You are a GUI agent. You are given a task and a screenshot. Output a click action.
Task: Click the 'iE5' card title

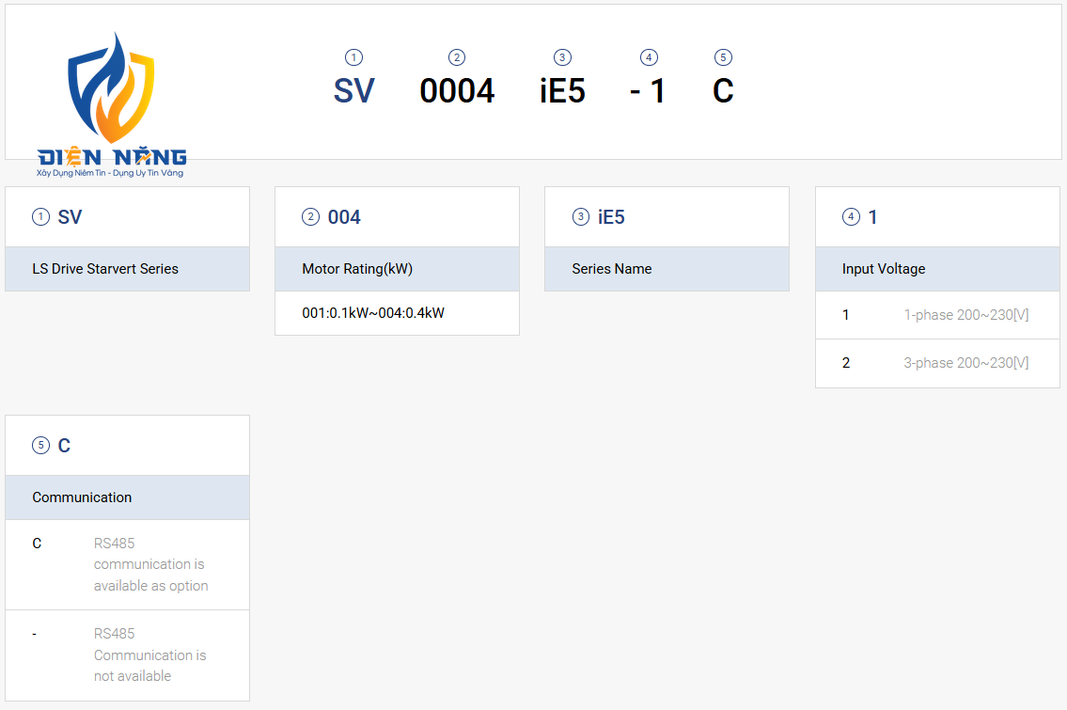(611, 217)
